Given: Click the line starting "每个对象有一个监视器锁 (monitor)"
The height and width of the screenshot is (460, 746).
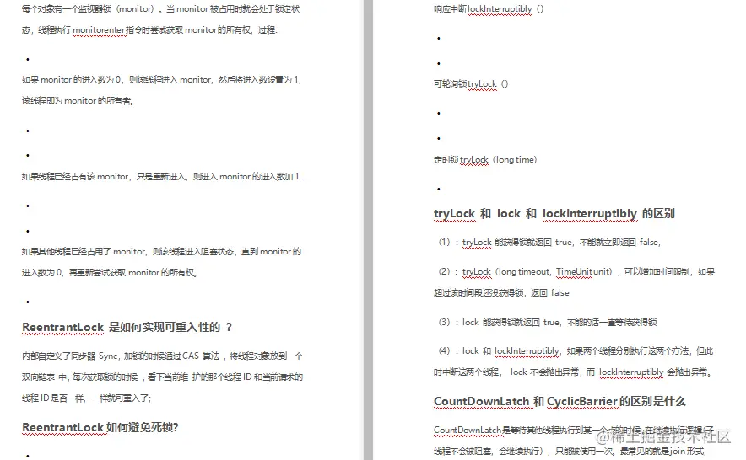Looking at the screenshot, I should pyautogui.click(x=161, y=9).
